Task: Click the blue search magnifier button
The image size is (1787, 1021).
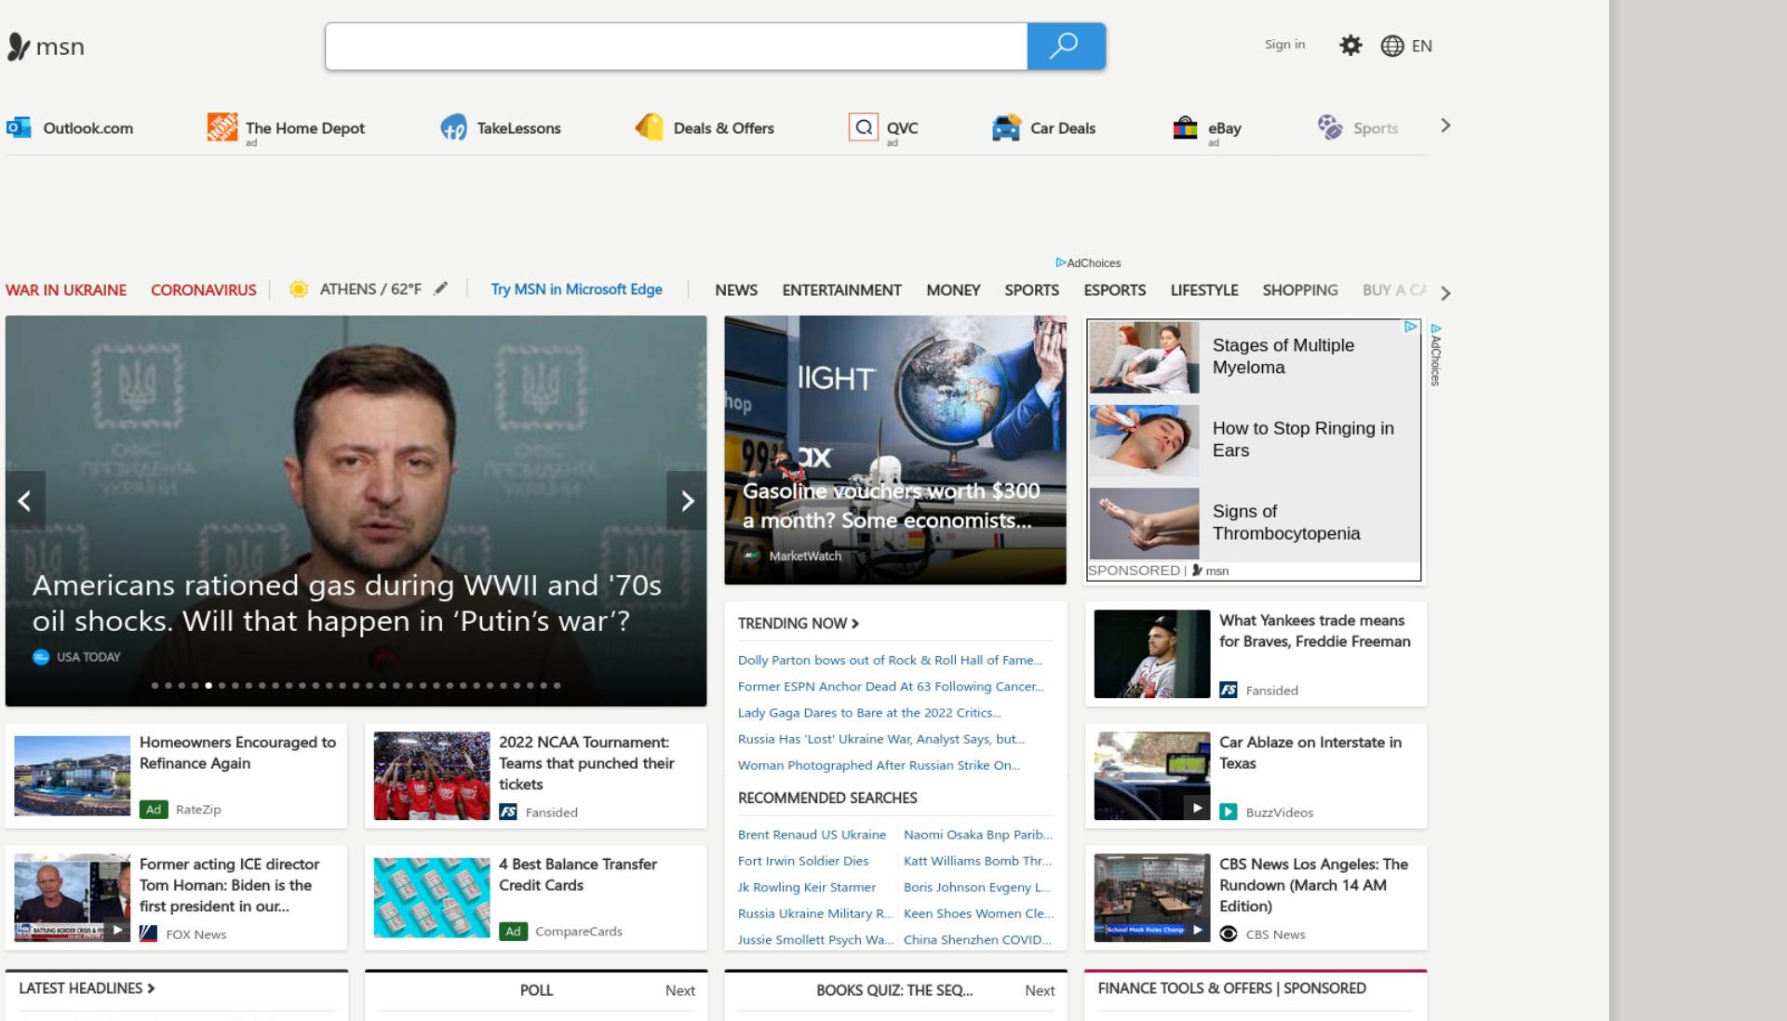Action: point(1066,47)
